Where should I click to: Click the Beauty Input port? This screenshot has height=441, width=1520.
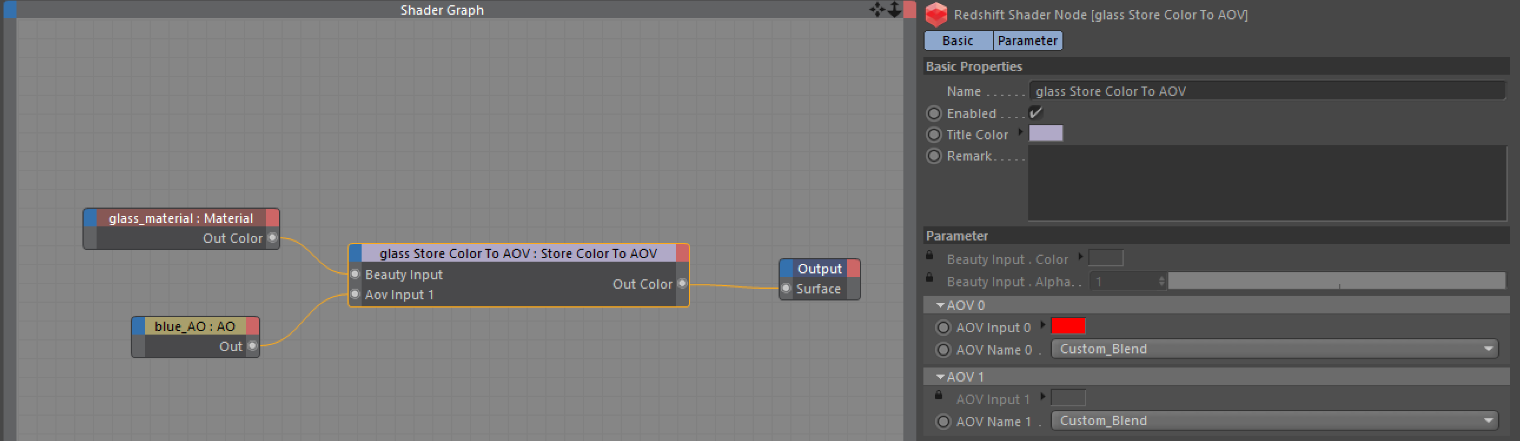pyautogui.click(x=355, y=274)
